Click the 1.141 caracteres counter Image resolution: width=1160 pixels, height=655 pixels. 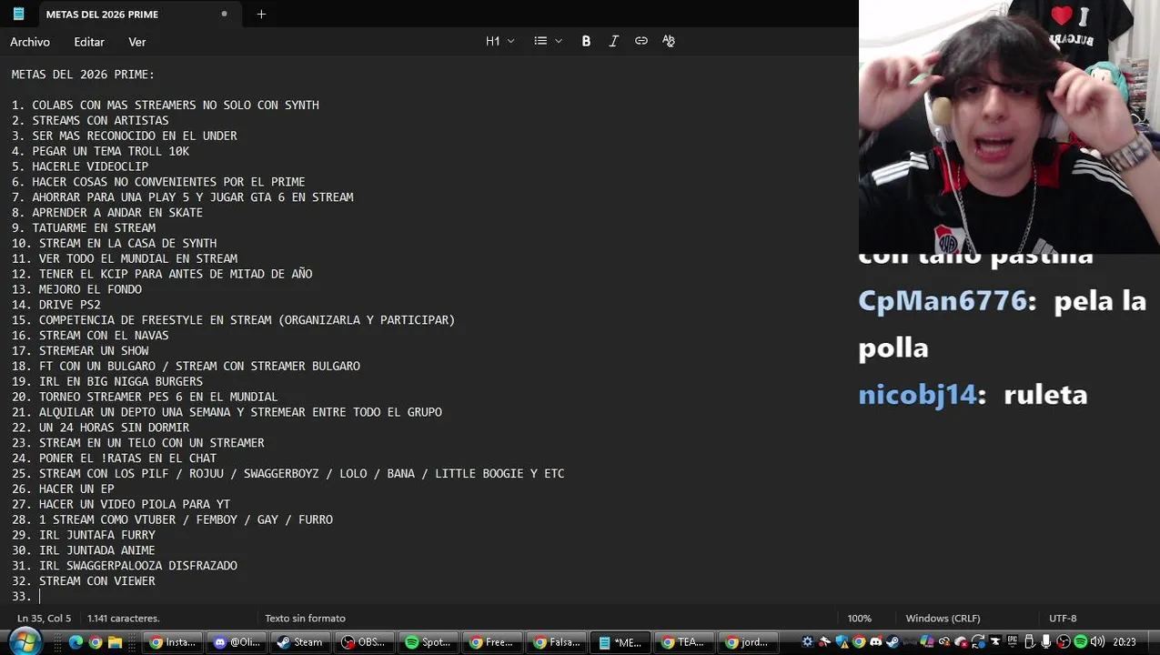124,619
